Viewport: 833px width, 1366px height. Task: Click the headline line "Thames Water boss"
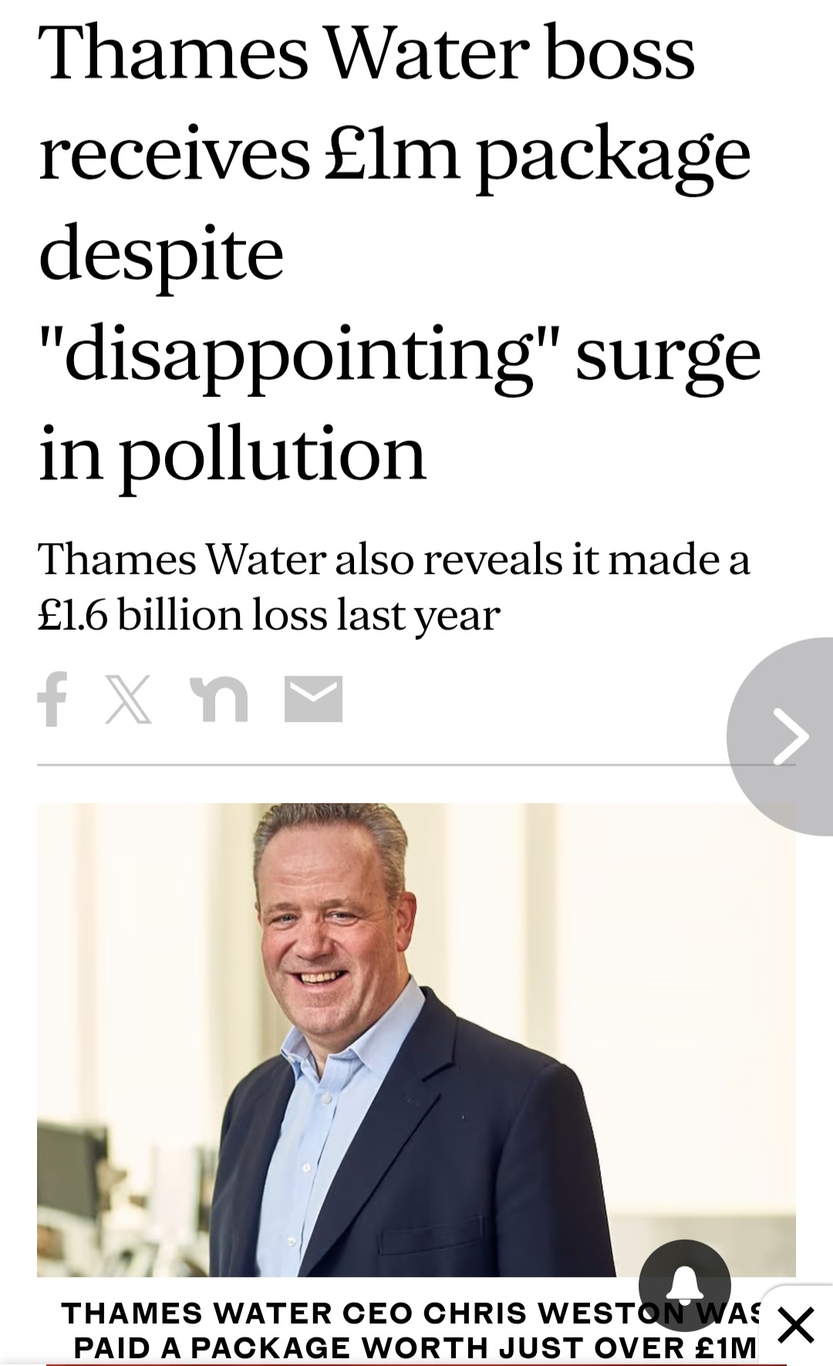point(367,54)
